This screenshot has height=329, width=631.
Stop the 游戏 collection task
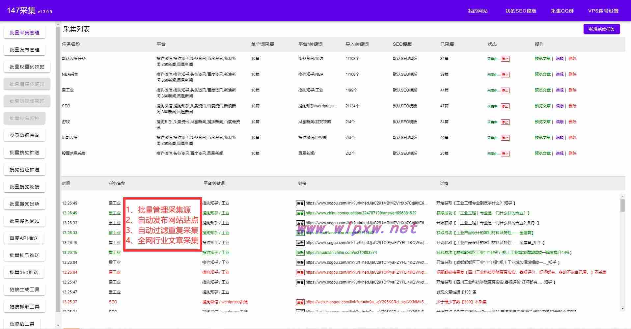point(505,122)
